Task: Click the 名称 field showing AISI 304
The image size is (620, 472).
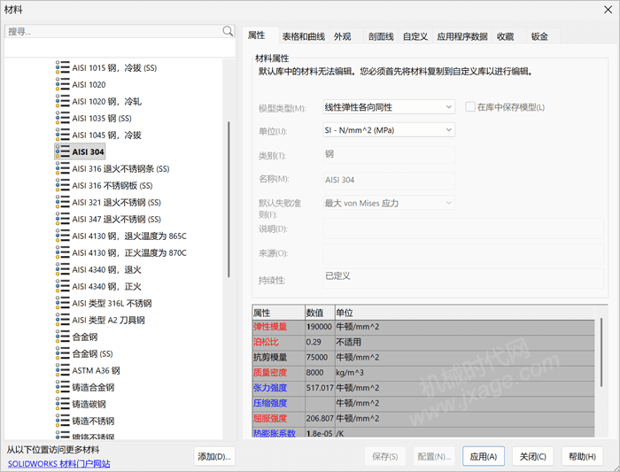Action: pyautogui.click(x=389, y=180)
